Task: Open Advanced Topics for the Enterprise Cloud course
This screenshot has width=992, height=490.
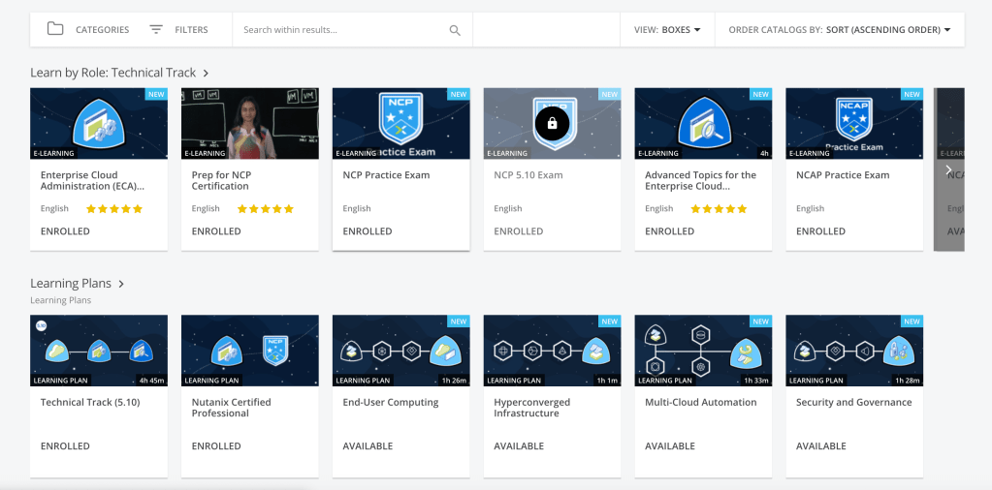Action: coord(700,180)
